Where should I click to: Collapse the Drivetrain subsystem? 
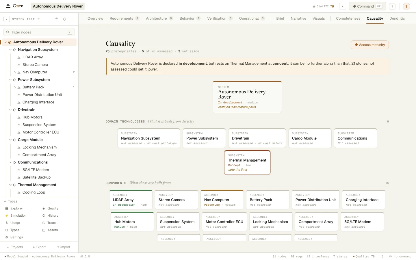coord(10,110)
